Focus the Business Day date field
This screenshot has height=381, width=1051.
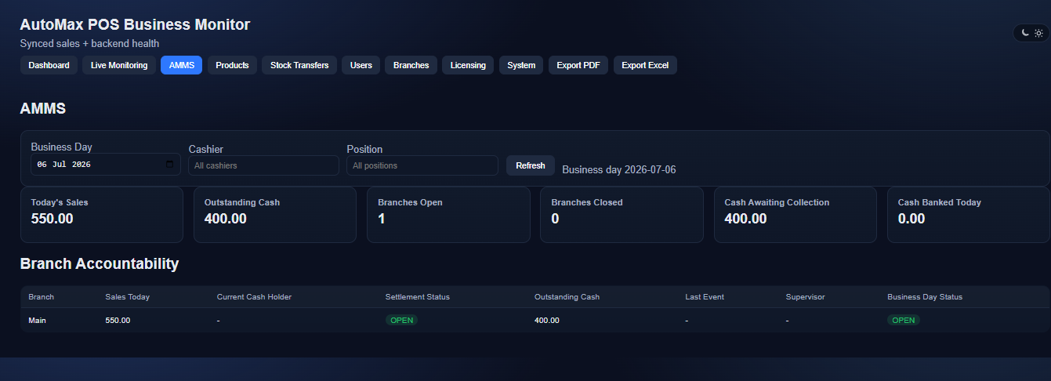click(x=106, y=165)
